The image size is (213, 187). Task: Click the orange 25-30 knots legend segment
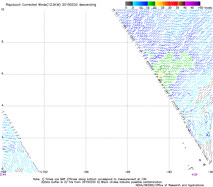tap(166, 3)
